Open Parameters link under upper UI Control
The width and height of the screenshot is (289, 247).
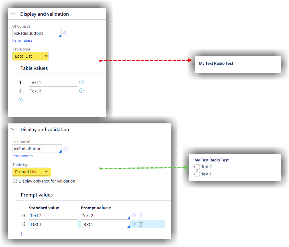pyautogui.click(x=22, y=41)
